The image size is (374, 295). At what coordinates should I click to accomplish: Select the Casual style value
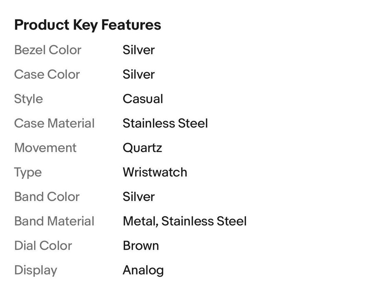pos(143,99)
